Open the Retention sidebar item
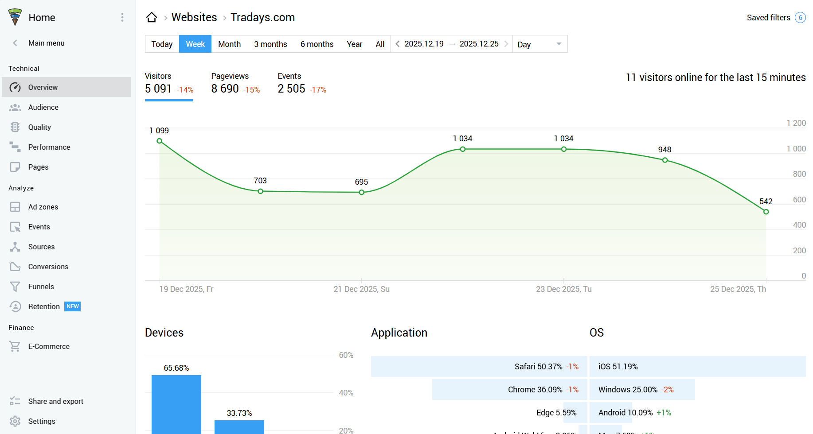The height and width of the screenshot is (434, 813). [x=66, y=306]
